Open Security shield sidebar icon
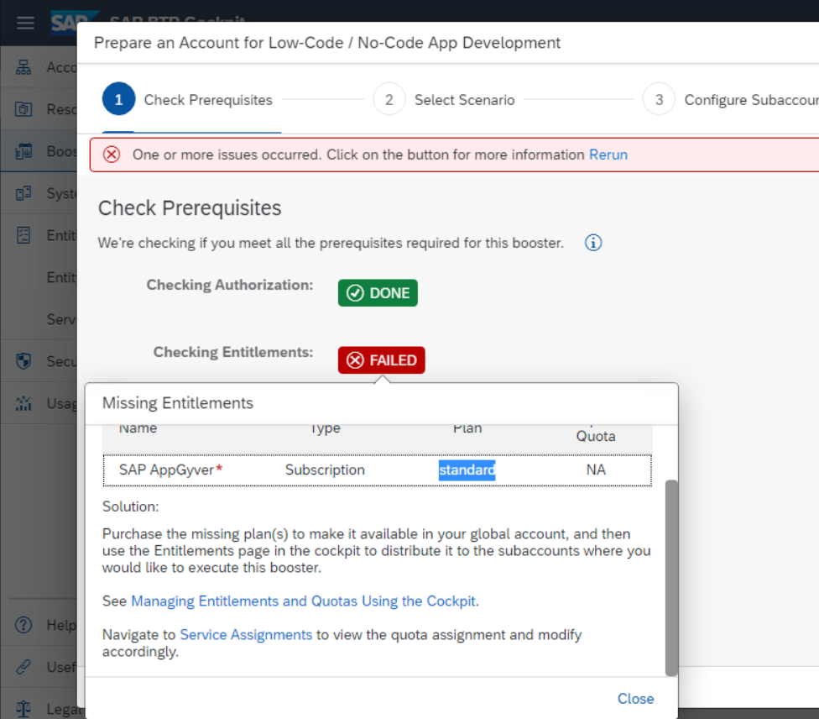819x719 pixels. tap(23, 361)
